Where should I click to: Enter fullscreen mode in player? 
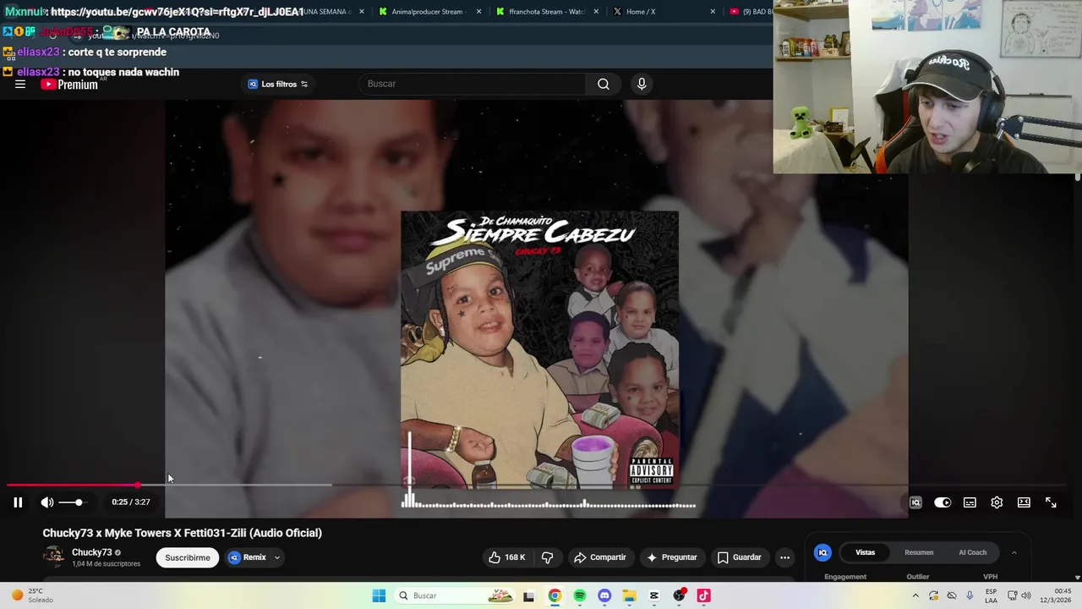point(1051,502)
